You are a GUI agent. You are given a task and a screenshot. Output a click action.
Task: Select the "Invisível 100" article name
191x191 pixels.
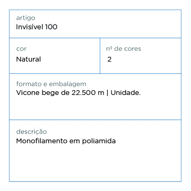coord(37,27)
